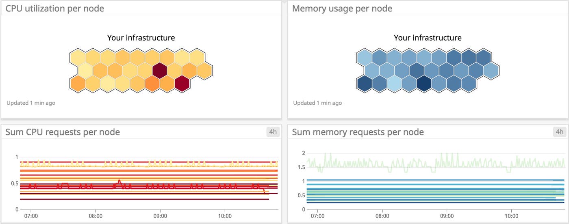Click the 08:00 time label on CPU requests chart

[96, 216]
